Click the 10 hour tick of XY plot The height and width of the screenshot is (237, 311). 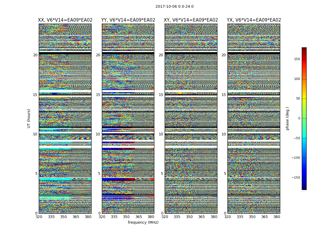pyautogui.click(x=161, y=134)
